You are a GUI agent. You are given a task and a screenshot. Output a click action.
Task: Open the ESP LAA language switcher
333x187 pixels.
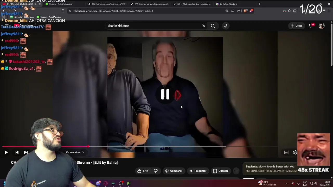[305, 183]
